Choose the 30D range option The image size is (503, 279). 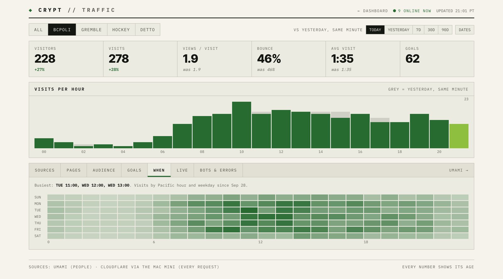coord(431,30)
